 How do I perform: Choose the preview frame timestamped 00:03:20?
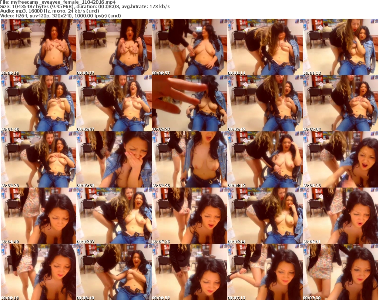pyautogui.click(x=38, y=160)
